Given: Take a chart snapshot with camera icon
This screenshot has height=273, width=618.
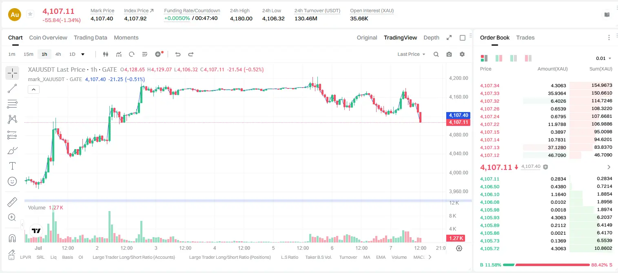Looking at the screenshot, I should (x=449, y=54).
